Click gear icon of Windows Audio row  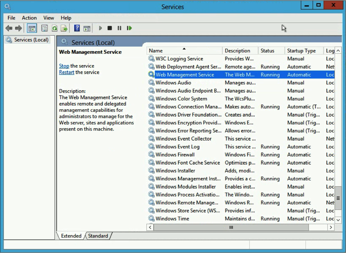click(x=151, y=83)
